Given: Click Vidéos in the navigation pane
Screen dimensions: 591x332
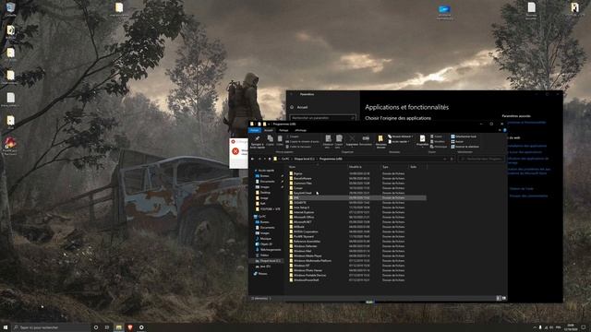Looking at the screenshot, I should (264, 255).
